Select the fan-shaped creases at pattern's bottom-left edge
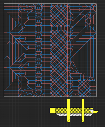Image resolution: width=105 pixels, height=127 pixels. pyautogui.click(x=27, y=92)
